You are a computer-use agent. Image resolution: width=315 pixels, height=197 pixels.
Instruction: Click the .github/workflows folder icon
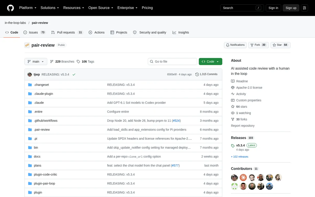[x=30, y=121]
